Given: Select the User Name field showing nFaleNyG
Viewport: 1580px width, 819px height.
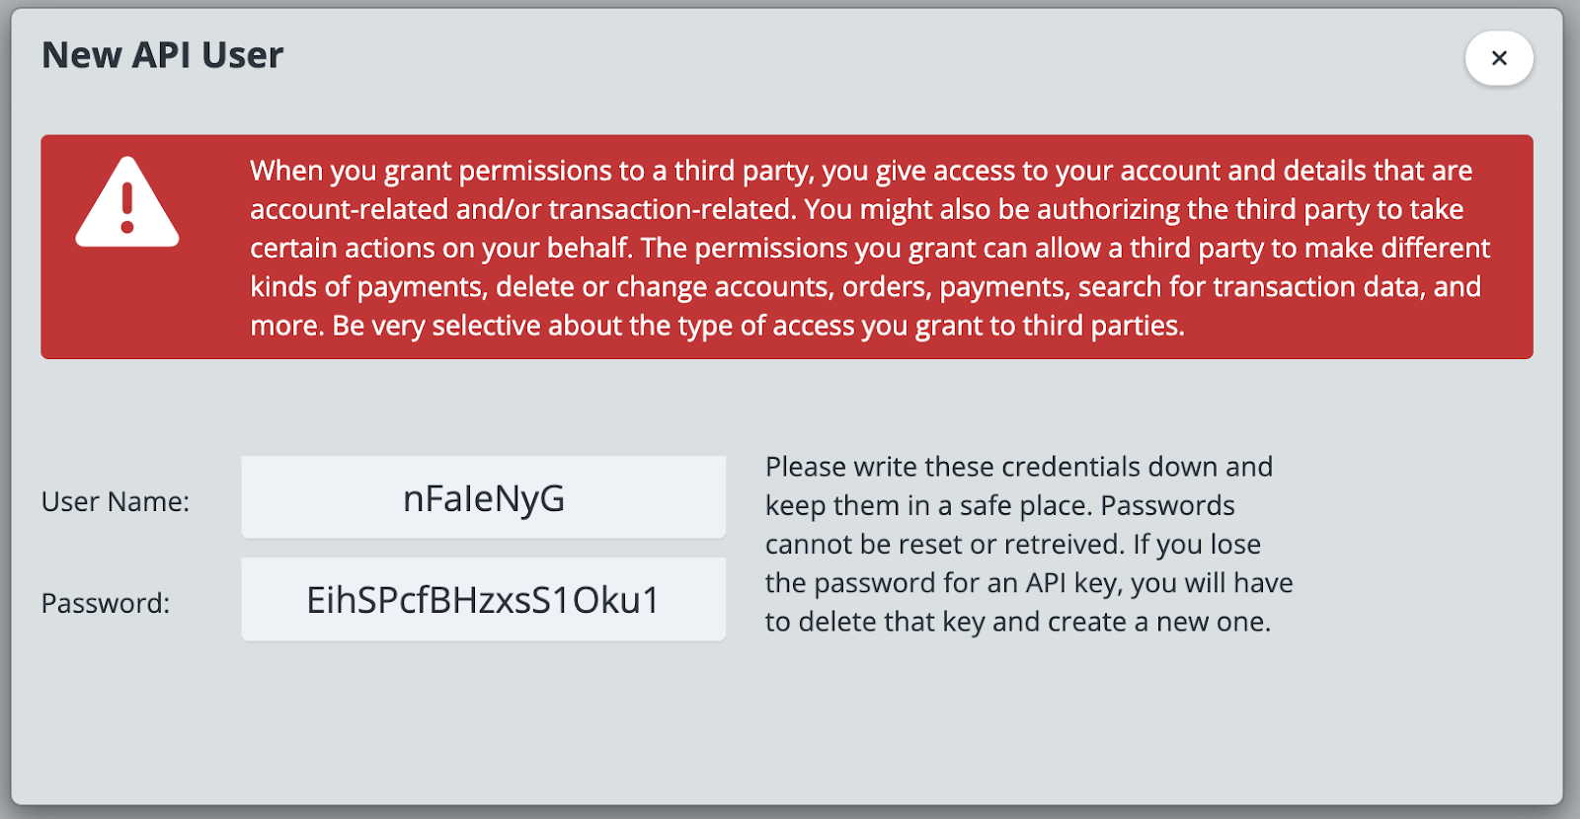Looking at the screenshot, I should [483, 497].
